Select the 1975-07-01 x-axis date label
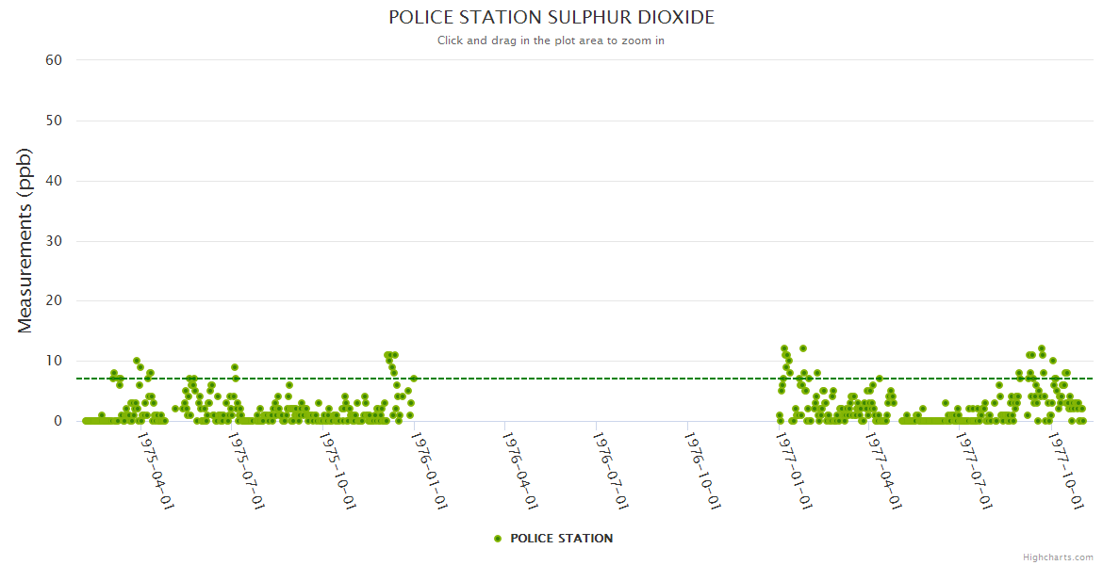The image size is (1103, 565). pyautogui.click(x=246, y=470)
